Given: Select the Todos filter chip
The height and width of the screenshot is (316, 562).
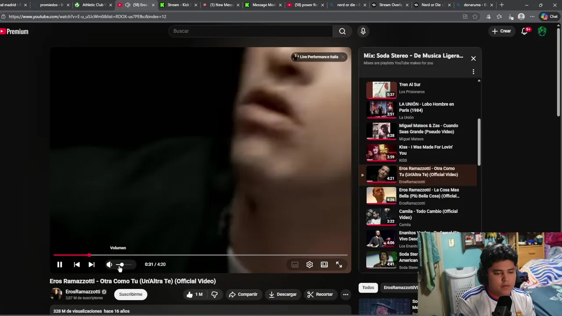Looking at the screenshot, I should 368,288.
